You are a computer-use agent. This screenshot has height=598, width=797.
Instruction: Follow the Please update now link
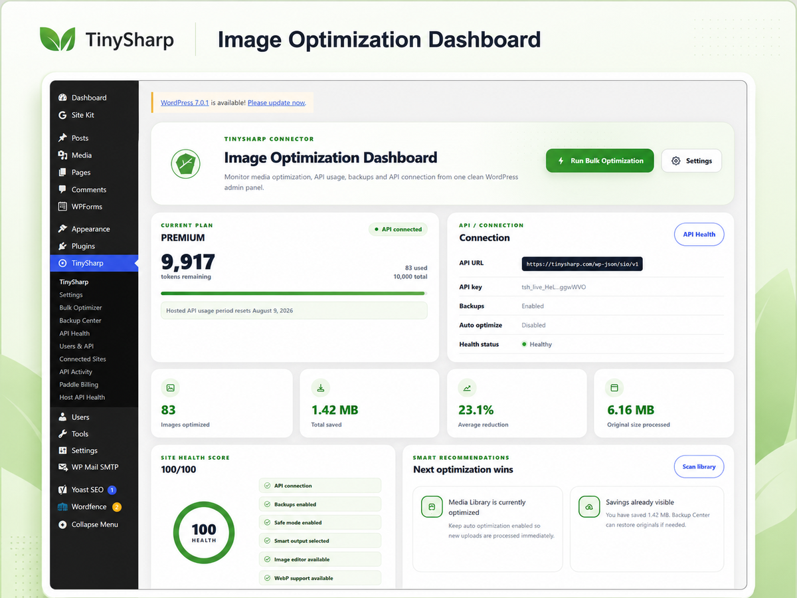click(x=276, y=103)
